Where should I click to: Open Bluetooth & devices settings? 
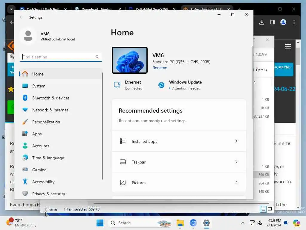coord(61,98)
